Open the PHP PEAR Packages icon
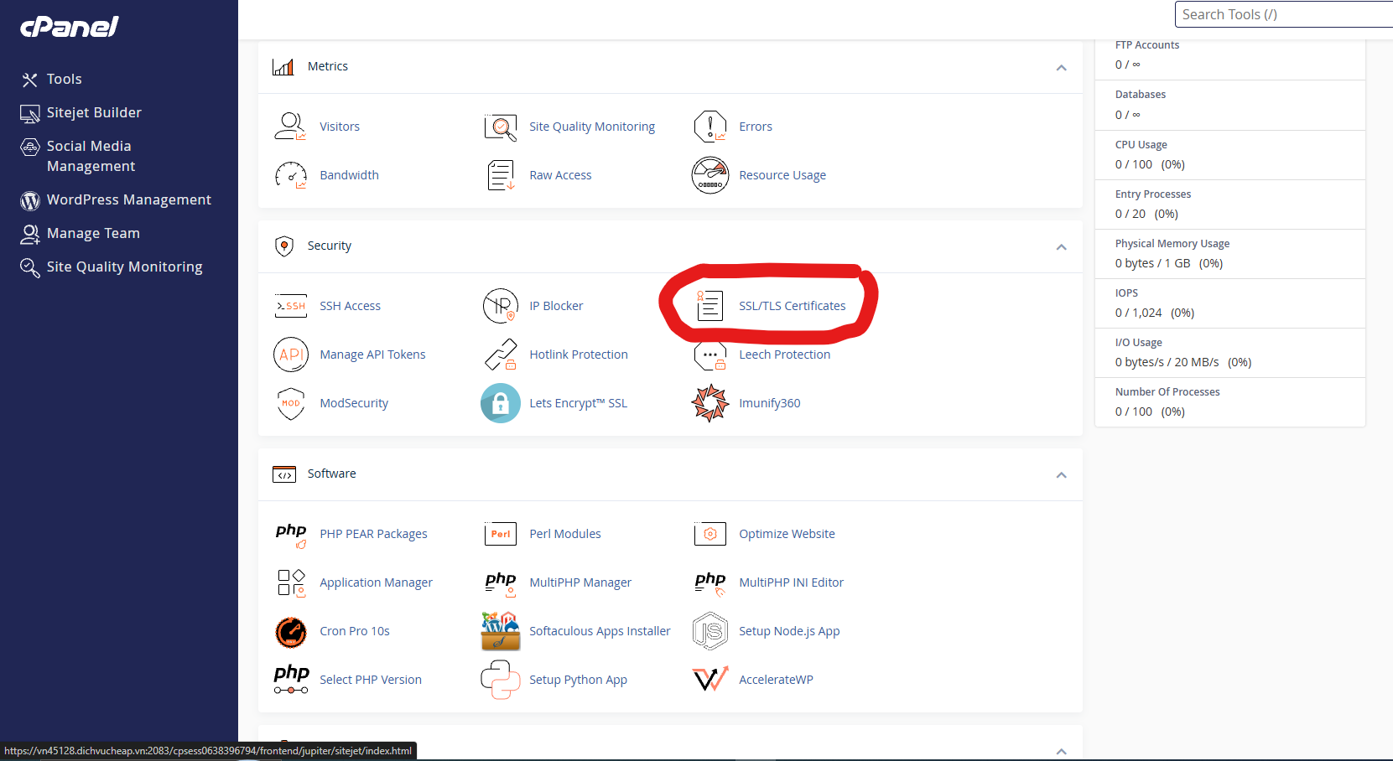 291,535
